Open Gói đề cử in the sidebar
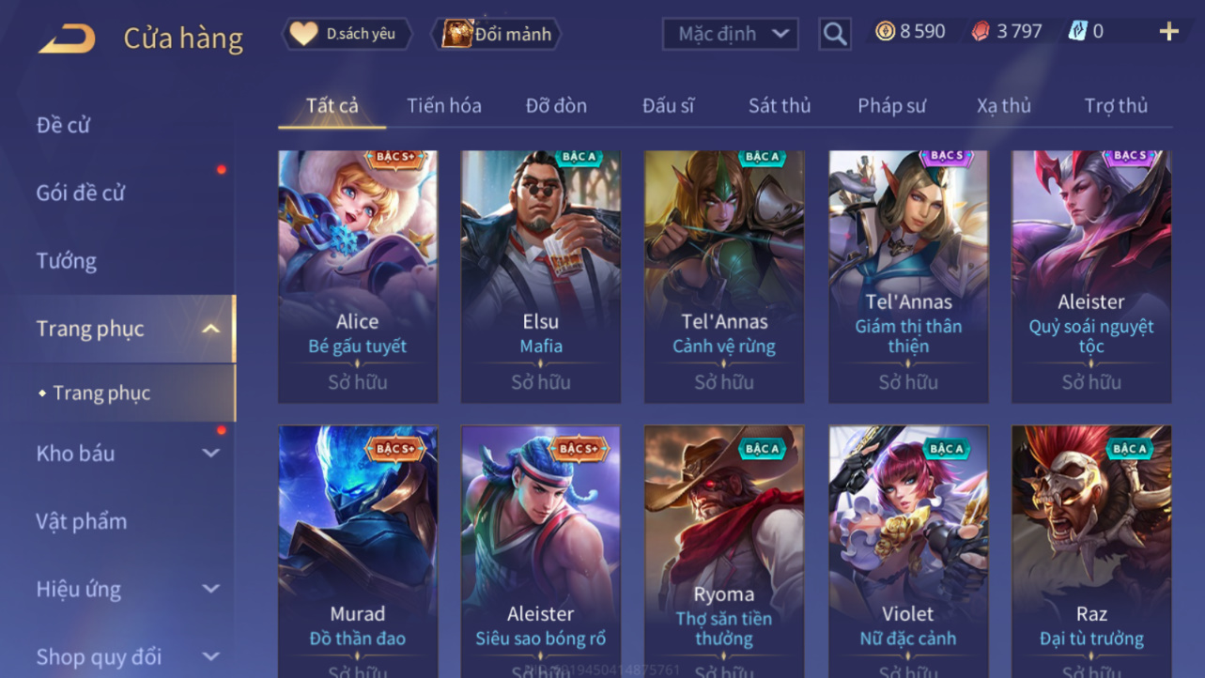Image resolution: width=1205 pixels, height=678 pixels. coord(81,193)
